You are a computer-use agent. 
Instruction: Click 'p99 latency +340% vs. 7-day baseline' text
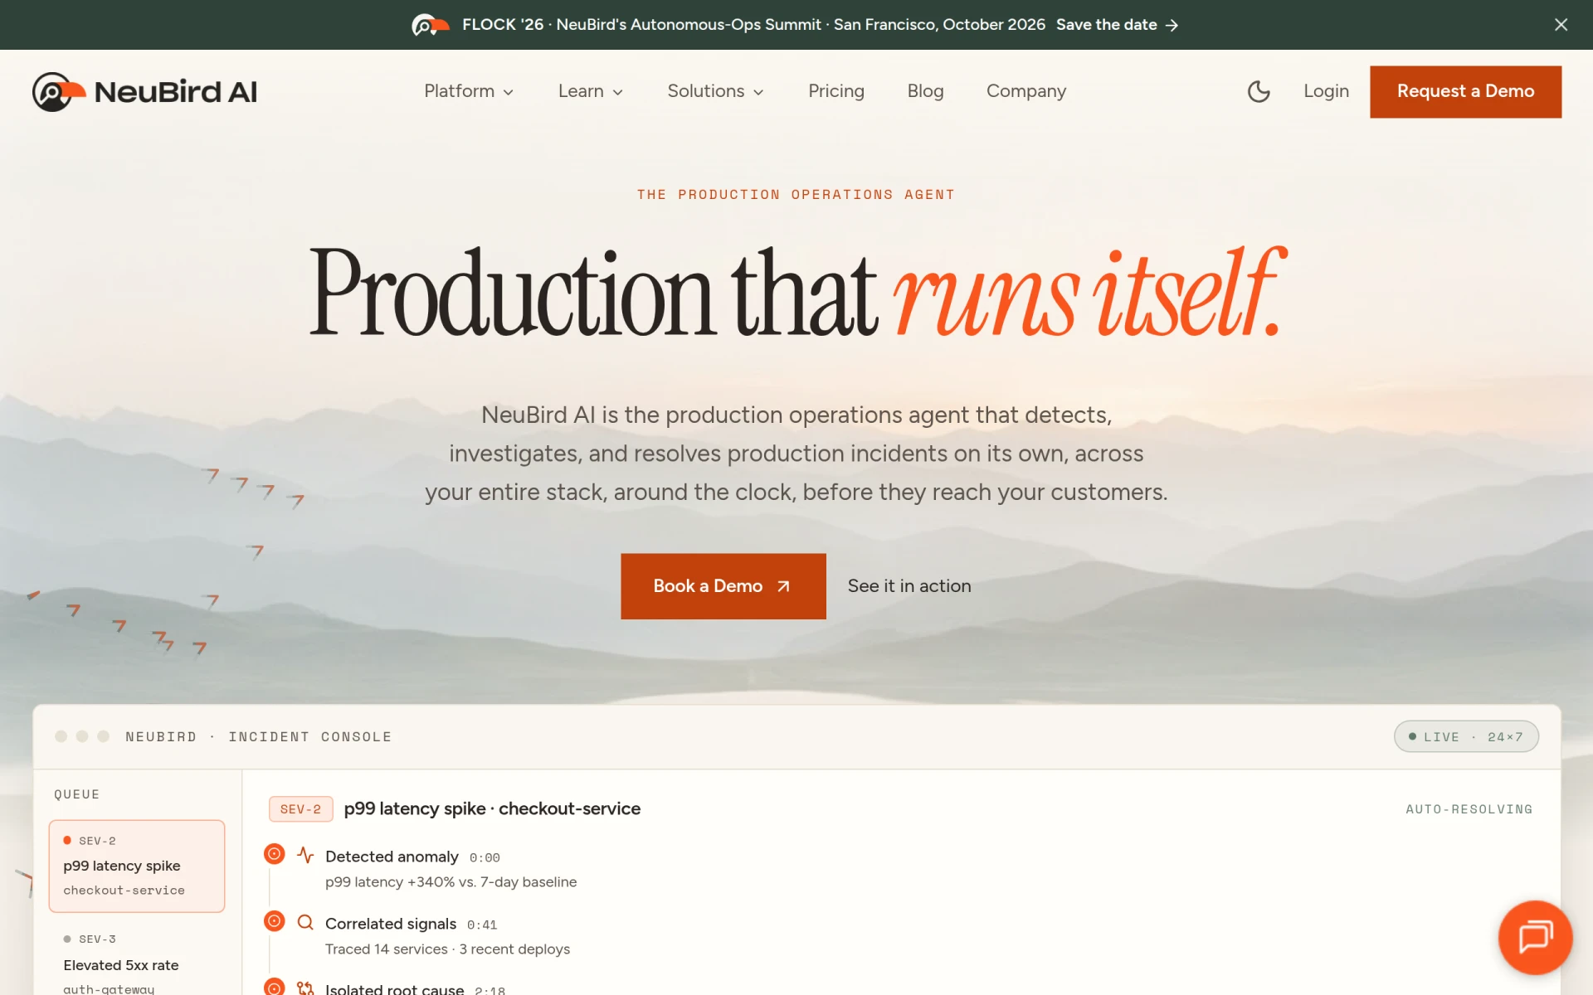(451, 882)
